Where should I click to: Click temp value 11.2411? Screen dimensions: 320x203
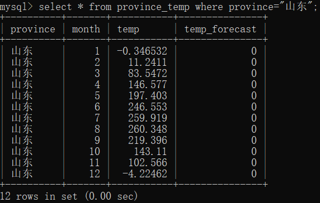click(148, 62)
